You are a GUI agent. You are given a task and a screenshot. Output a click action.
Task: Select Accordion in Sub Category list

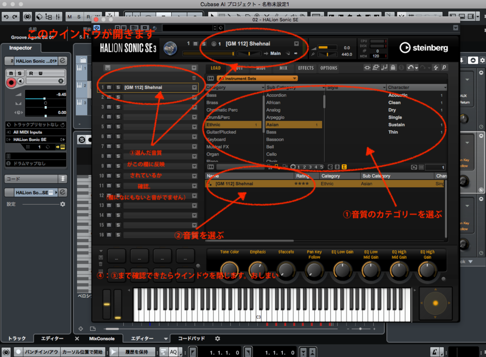(276, 95)
